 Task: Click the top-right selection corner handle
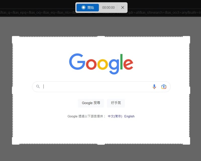(186, 40)
